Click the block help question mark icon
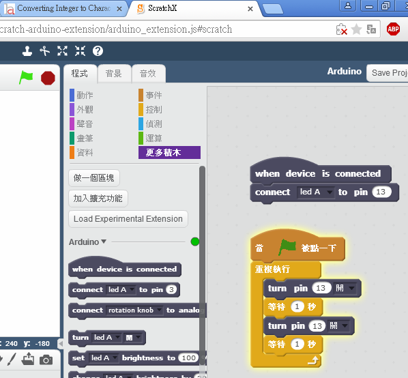408x378 pixels. coord(98,51)
